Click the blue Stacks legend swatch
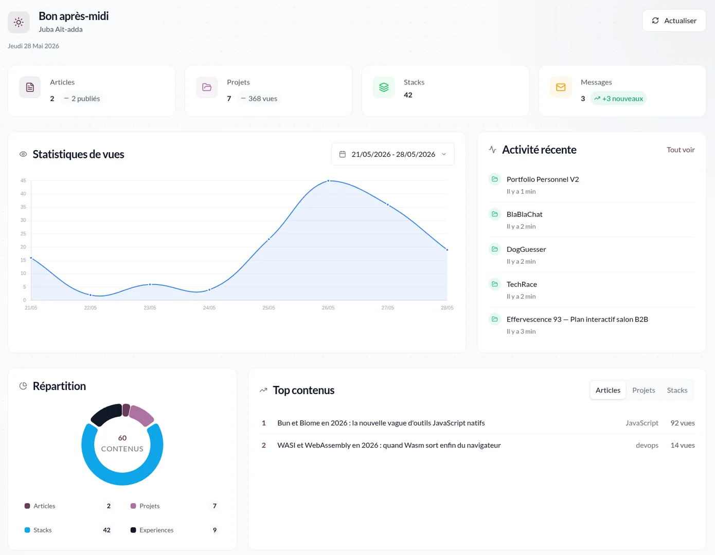This screenshot has width=715, height=555. pyautogui.click(x=27, y=530)
